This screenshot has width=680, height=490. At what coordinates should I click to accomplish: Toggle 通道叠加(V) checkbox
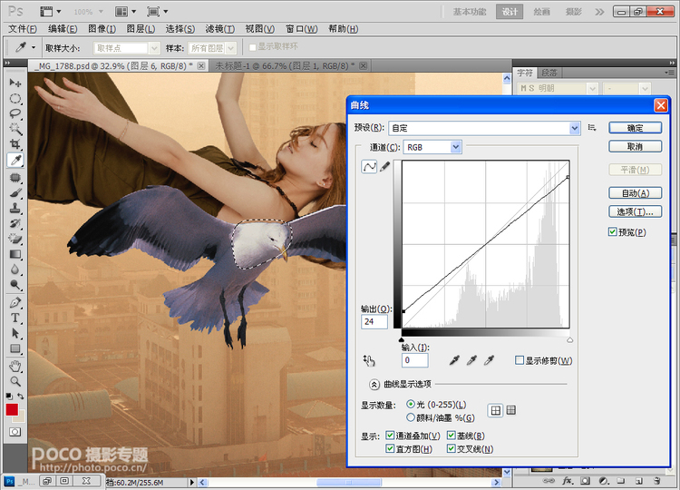[x=390, y=436]
